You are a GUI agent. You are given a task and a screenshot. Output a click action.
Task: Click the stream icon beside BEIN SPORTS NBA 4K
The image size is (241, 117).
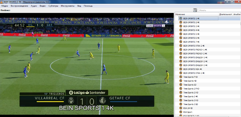[x=181, y=69]
